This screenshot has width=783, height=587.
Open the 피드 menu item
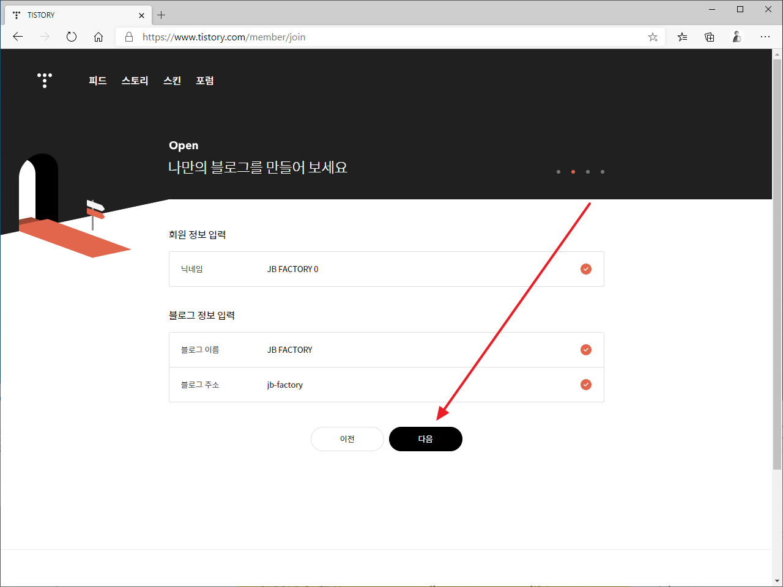[98, 81]
